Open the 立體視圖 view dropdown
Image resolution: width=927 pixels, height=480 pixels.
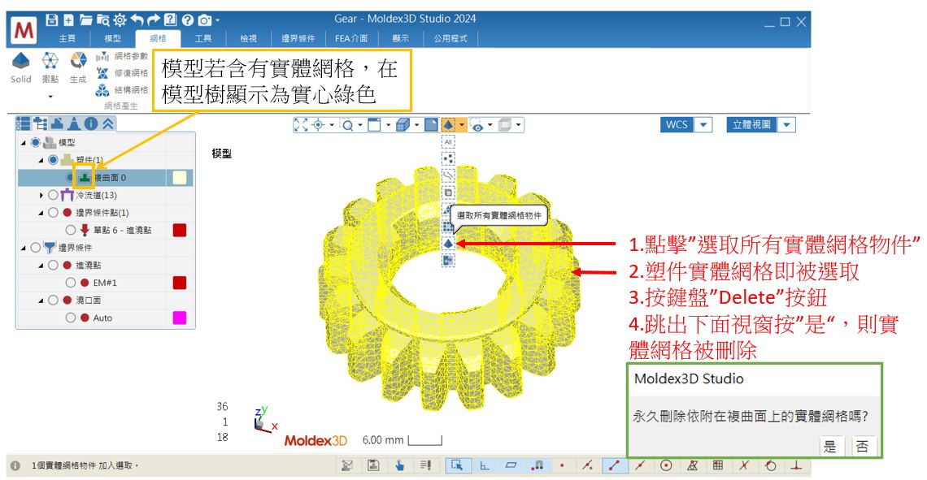(x=786, y=124)
